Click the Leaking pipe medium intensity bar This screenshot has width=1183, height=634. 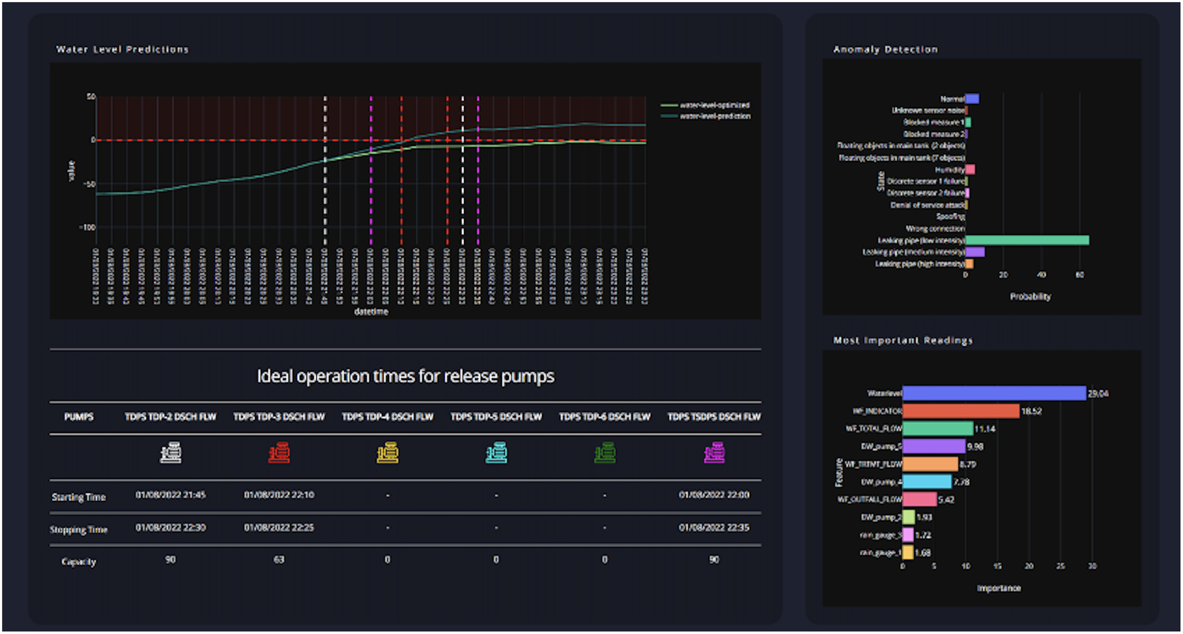tap(974, 251)
